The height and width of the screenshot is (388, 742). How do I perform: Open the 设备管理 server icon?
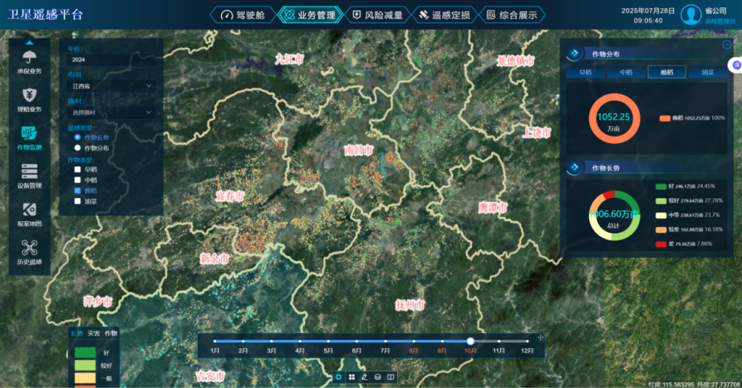pyautogui.click(x=30, y=171)
